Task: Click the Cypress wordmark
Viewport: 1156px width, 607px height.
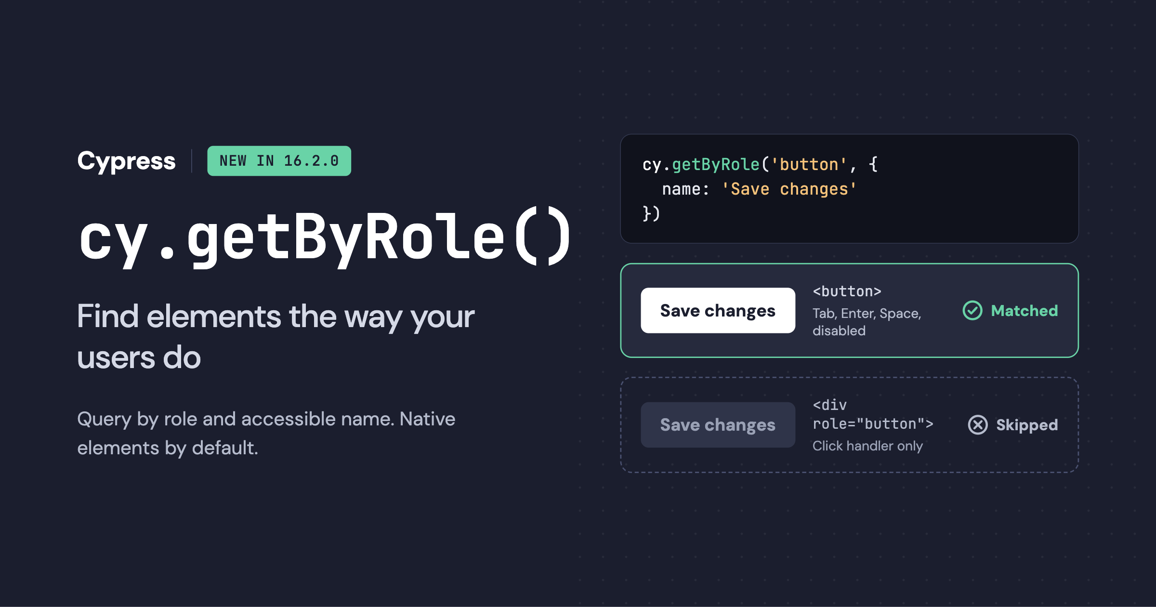Action: pos(126,161)
